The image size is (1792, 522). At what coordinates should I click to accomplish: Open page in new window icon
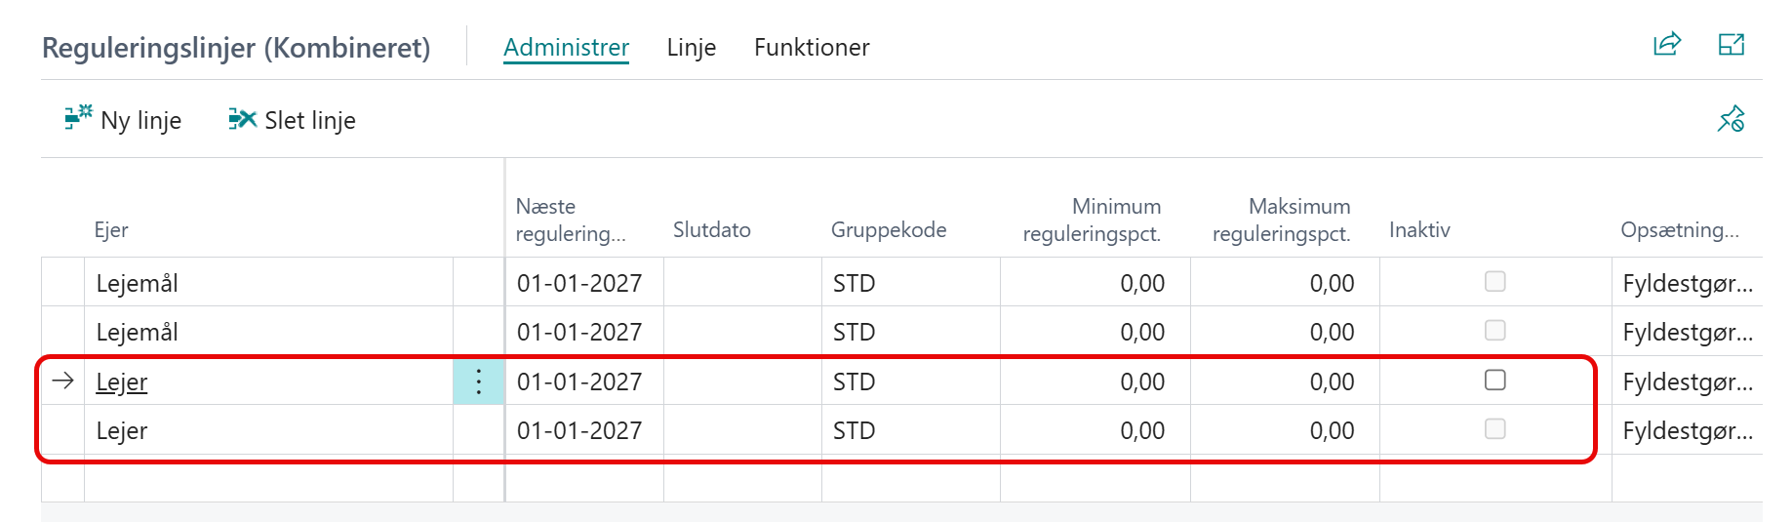1732,44
